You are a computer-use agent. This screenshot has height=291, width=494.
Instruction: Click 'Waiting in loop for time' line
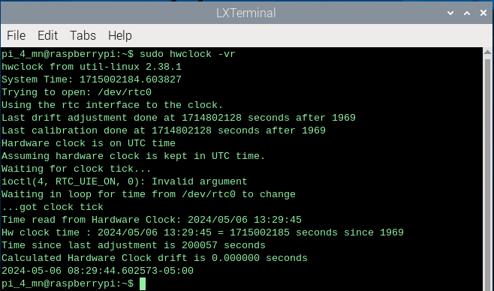click(x=149, y=194)
